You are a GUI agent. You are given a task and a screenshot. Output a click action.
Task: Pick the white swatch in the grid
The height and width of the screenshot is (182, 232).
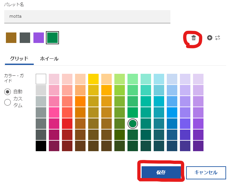tap(41, 79)
